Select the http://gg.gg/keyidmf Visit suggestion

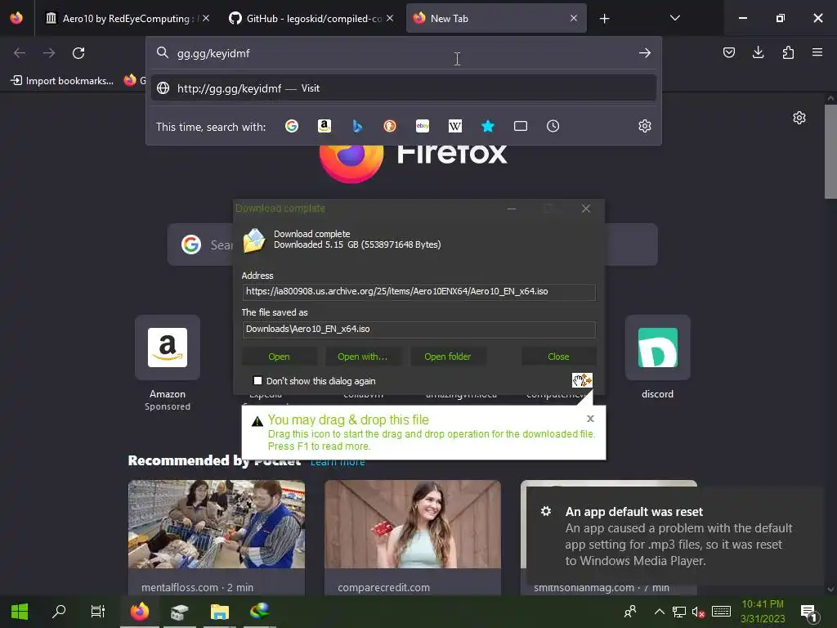(x=404, y=88)
